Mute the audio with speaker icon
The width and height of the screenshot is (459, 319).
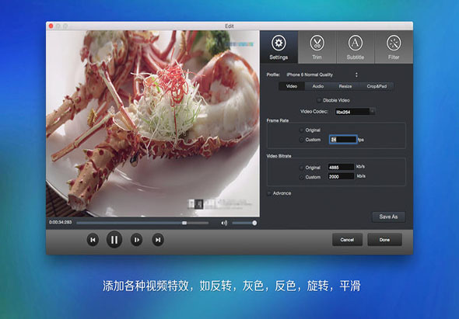pos(224,224)
